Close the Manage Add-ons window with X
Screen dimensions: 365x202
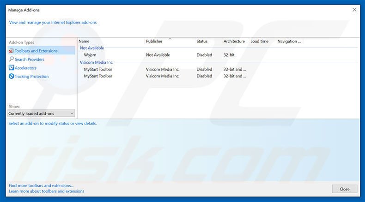click(354, 10)
